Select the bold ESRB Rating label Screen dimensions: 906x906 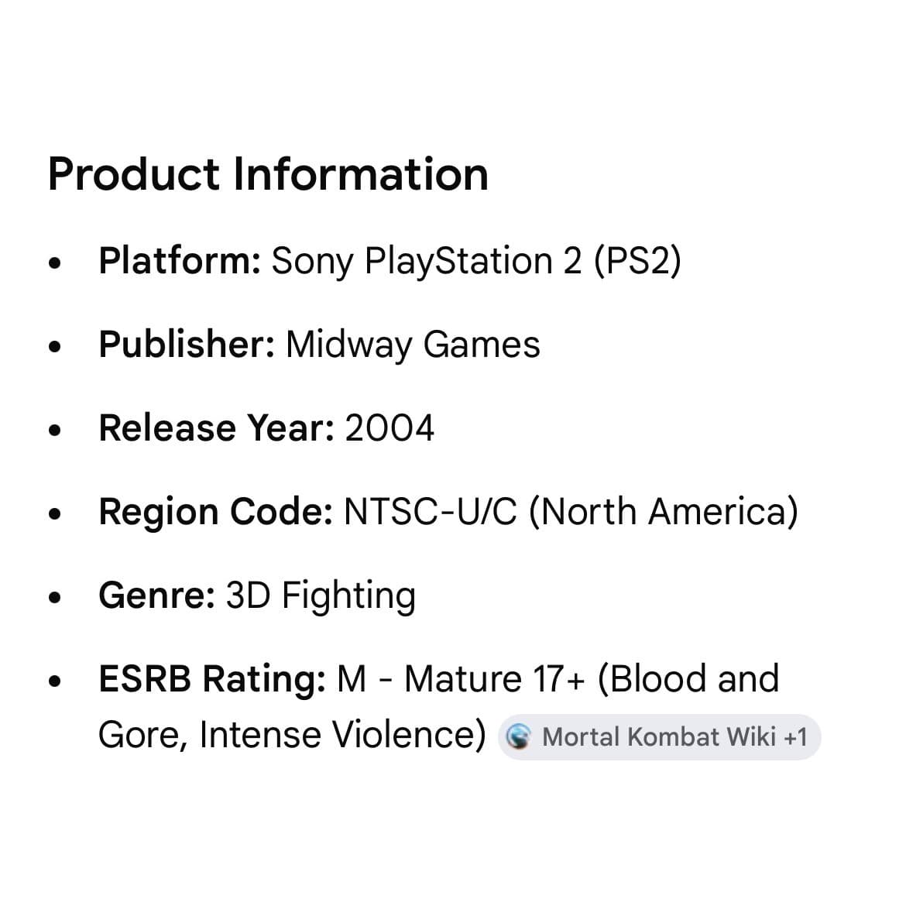213,678
